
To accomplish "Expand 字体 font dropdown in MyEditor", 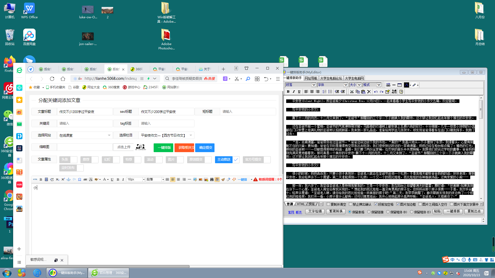I will pyautogui.click(x=346, y=85).
